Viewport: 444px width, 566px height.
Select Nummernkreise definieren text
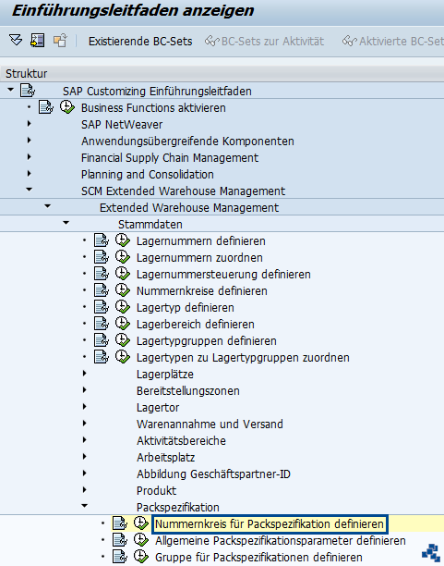coord(202,291)
